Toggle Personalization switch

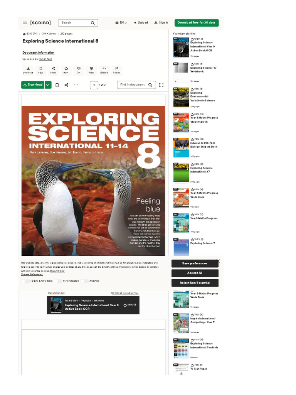point(58,281)
